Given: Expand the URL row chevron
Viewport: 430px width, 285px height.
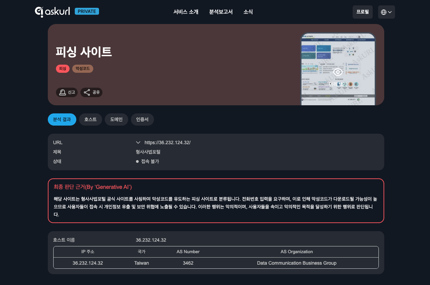Looking at the screenshot, I should tap(138, 142).
